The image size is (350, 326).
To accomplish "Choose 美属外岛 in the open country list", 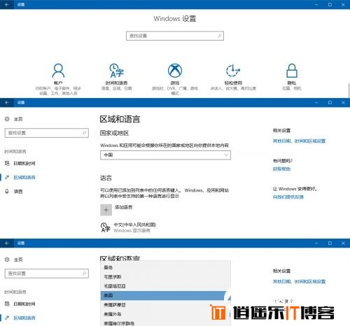I will (x=165, y=314).
